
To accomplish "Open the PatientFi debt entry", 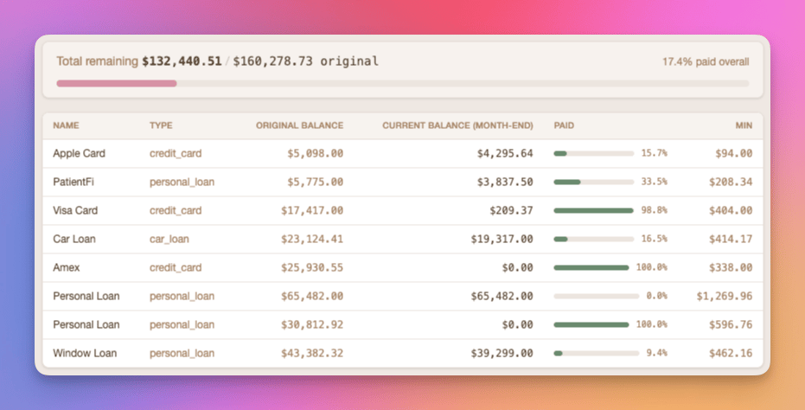I will click(x=75, y=182).
